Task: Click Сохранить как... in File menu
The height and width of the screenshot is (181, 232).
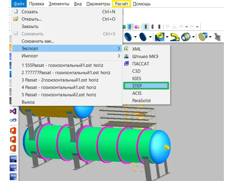Action: coord(38,41)
